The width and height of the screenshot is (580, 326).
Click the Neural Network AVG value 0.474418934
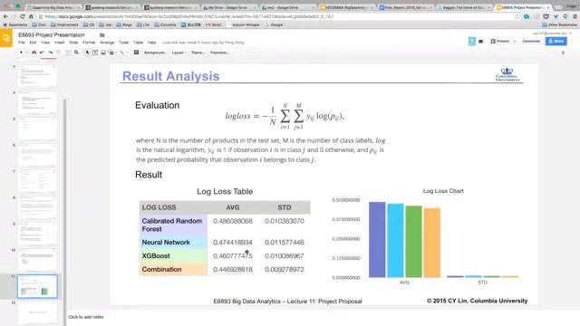point(233,243)
